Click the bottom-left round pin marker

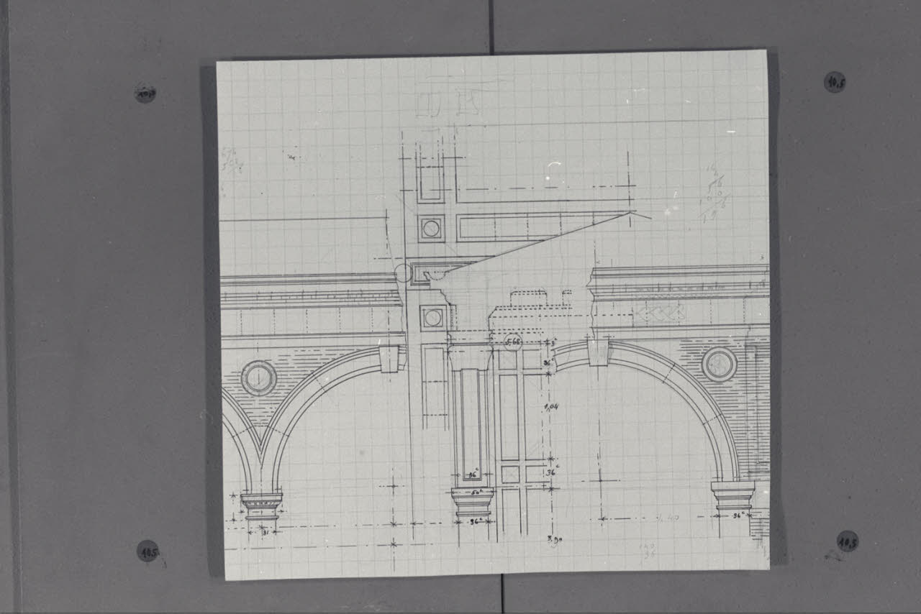click(148, 551)
